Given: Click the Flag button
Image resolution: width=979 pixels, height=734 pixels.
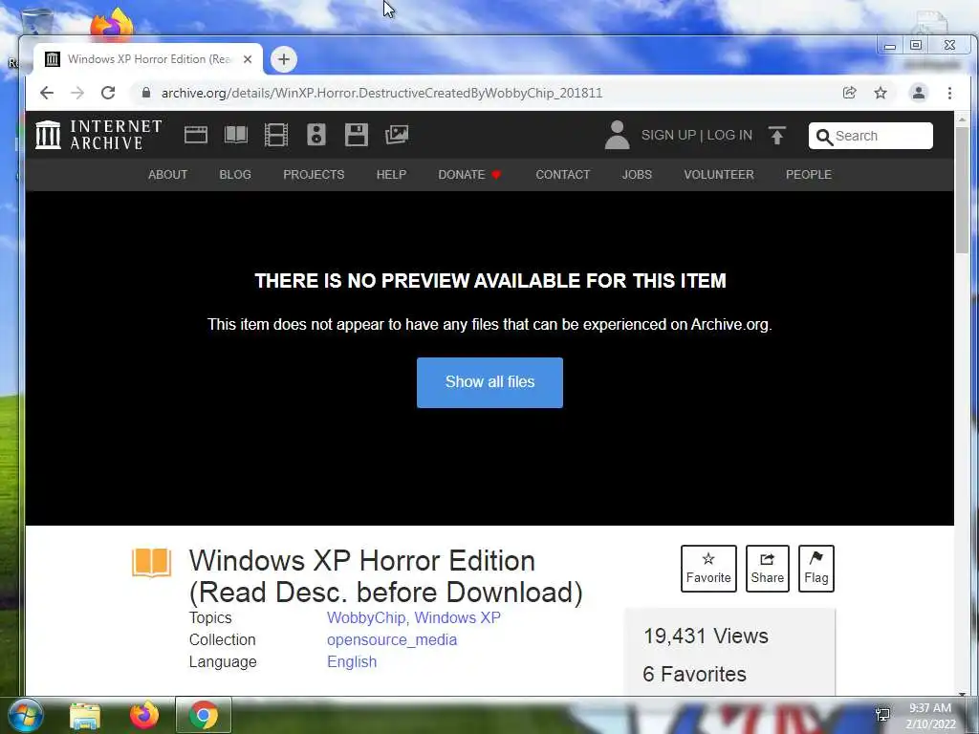Looking at the screenshot, I should coord(816,569).
